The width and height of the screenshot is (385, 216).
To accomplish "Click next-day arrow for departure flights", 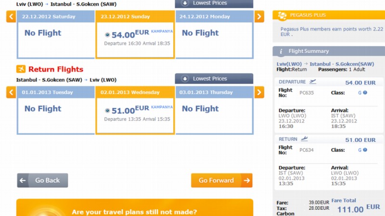I will 259,17.
